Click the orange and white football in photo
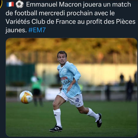 [x=26, y=97]
